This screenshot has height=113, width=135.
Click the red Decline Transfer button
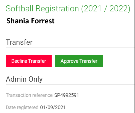29,61
